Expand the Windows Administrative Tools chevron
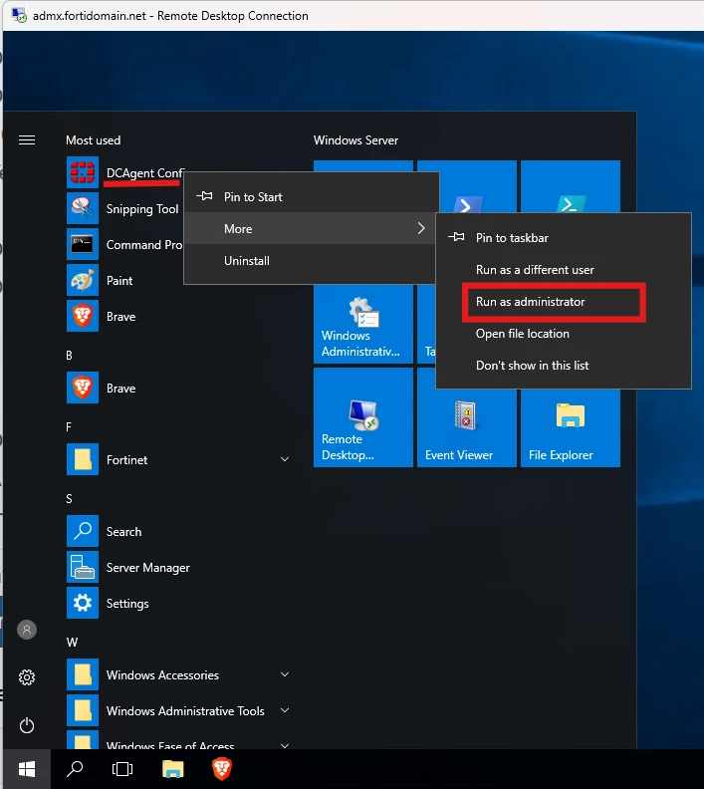The width and height of the screenshot is (704, 789). click(x=285, y=710)
